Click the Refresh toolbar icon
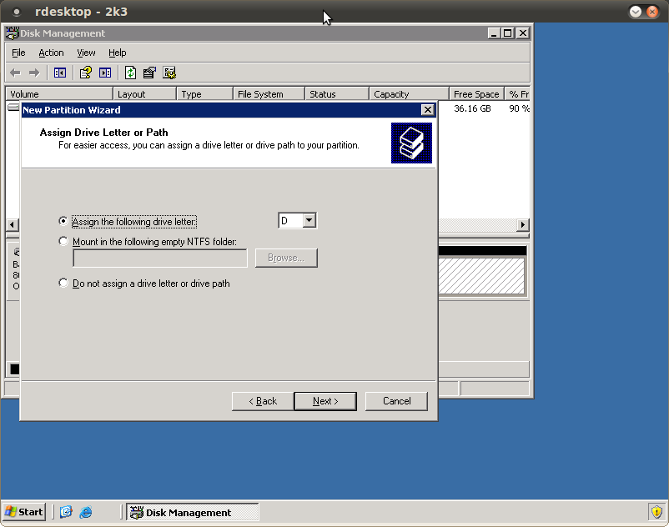The height and width of the screenshot is (527, 669). coord(131,73)
